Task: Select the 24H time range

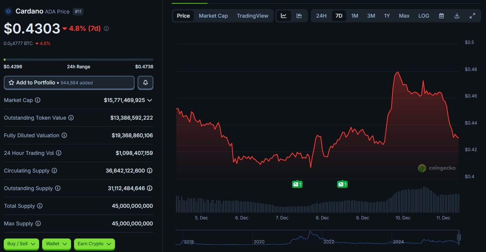Action: [321, 16]
